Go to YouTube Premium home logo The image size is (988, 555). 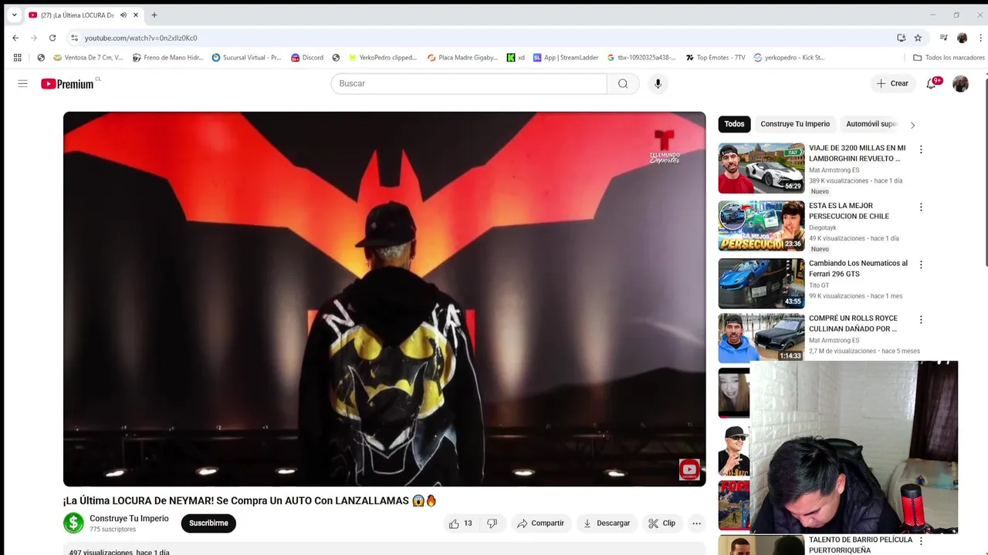(69, 83)
